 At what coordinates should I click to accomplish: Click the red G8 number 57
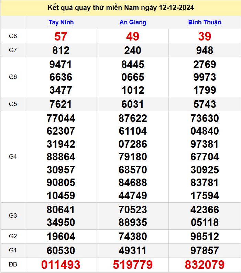[61, 36]
